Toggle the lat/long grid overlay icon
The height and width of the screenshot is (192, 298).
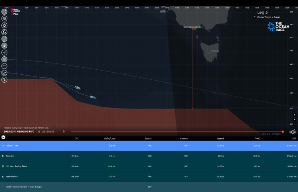(4, 59)
